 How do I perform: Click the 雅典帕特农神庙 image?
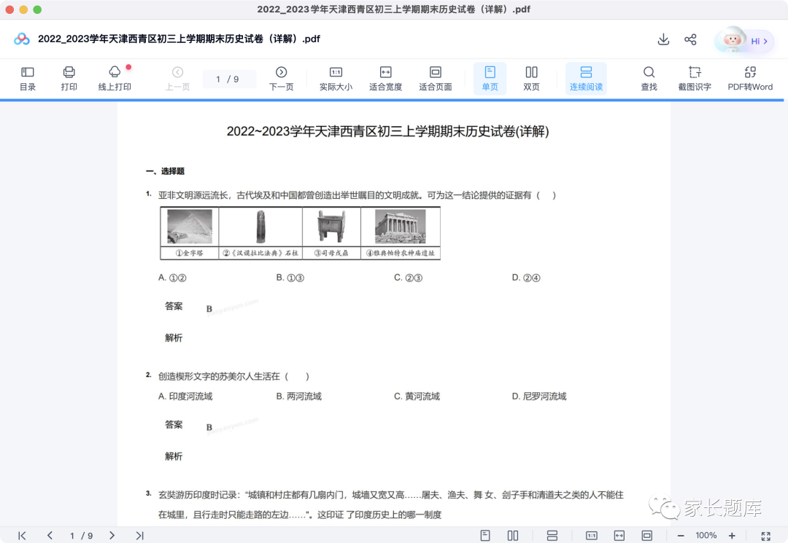click(400, 227)
